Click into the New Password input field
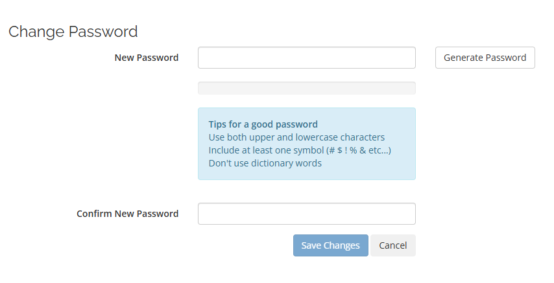This screenshot has height=283, width=554. 306,58
